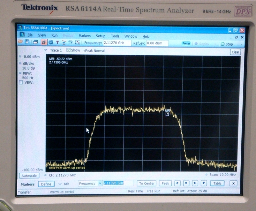Open the File menu

point(30,35)
